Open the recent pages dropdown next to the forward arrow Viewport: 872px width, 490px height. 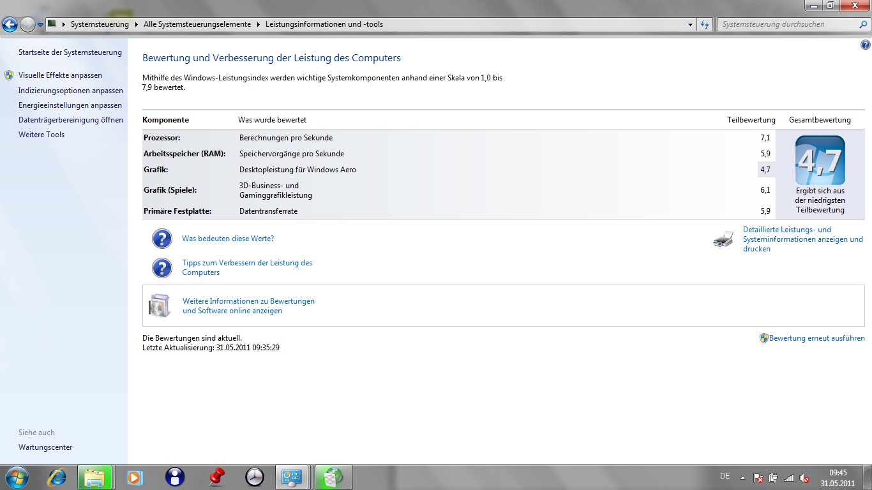(x=41, y=25)
